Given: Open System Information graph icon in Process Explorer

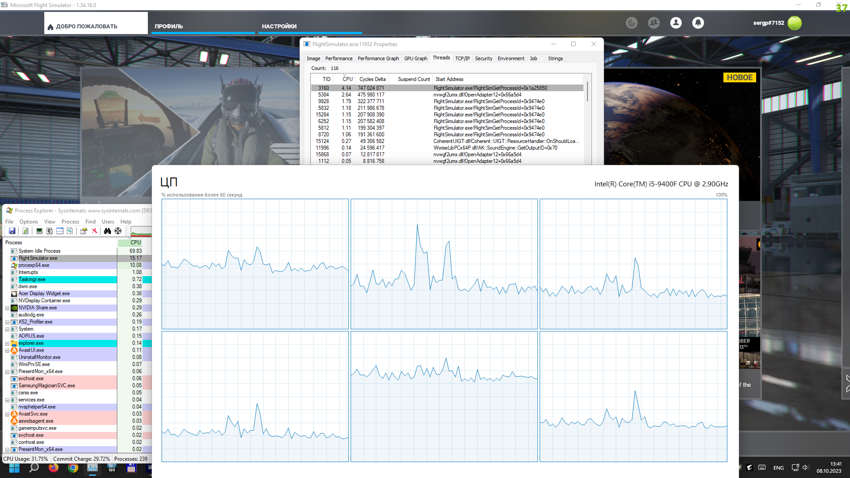Looking at the screenshot, I should 39,231.
